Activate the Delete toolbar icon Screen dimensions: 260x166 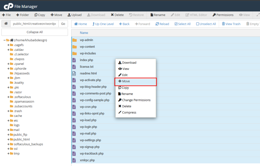tap(117, 15)
